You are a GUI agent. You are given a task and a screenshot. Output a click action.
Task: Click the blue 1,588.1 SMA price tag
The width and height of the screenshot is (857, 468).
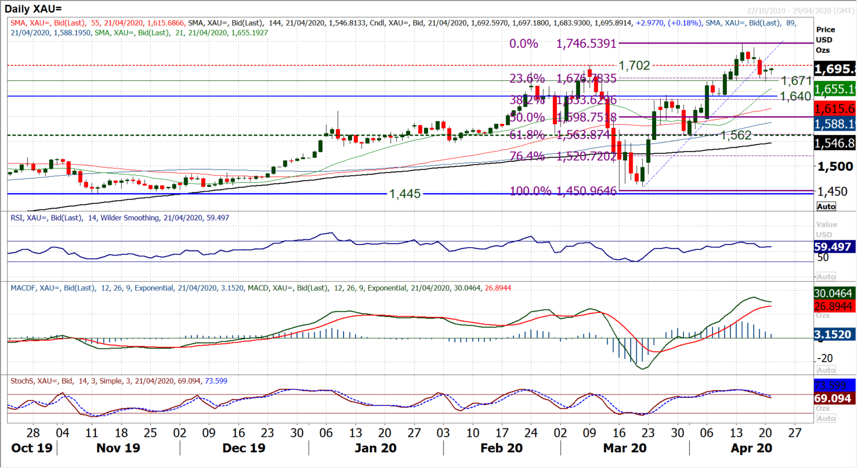click(834, 124)
